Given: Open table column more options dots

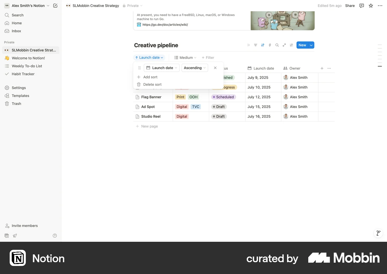Looking at the screenshot, I should pyautogui.click(x=329, y=68).
